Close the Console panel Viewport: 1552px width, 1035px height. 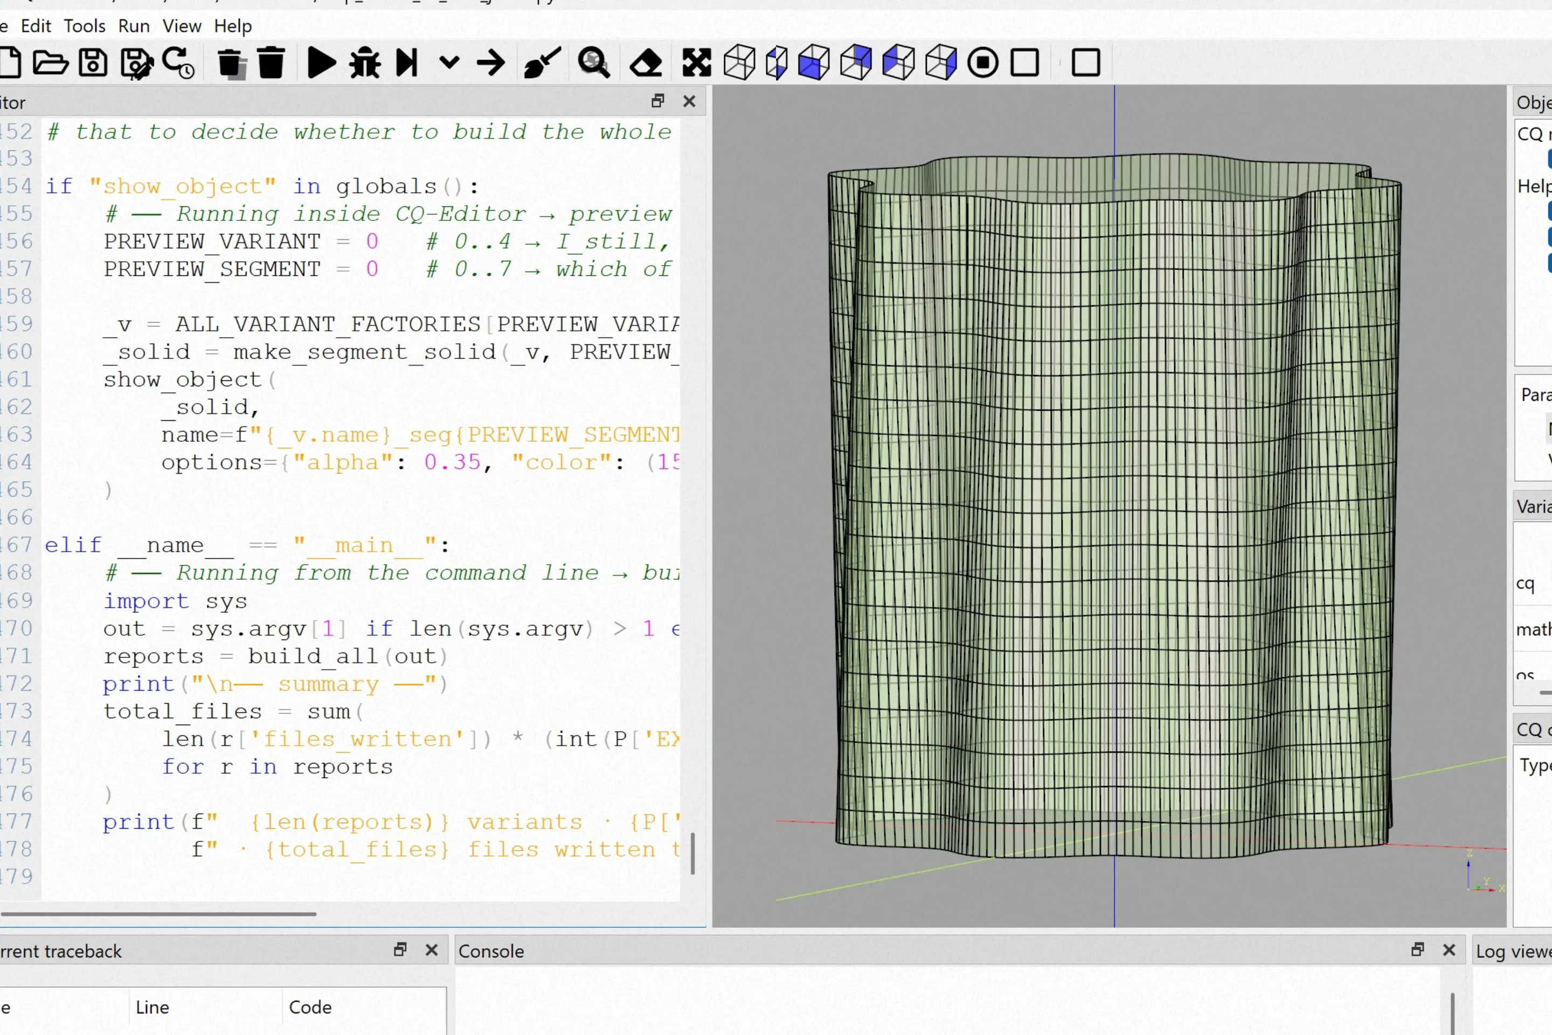pos(1449,950)
